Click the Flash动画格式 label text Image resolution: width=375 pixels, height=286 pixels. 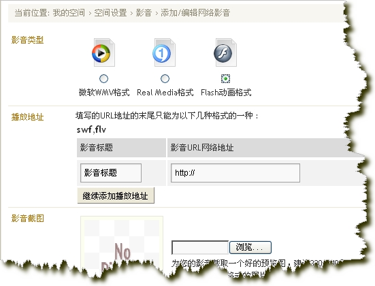226,93
